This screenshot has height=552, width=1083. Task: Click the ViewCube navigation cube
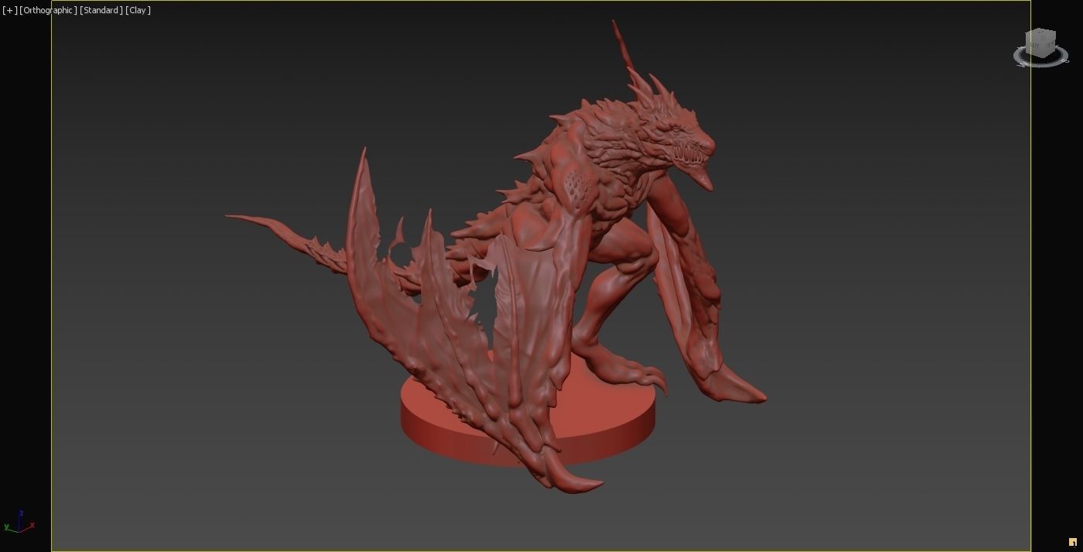coord(1040,43)
